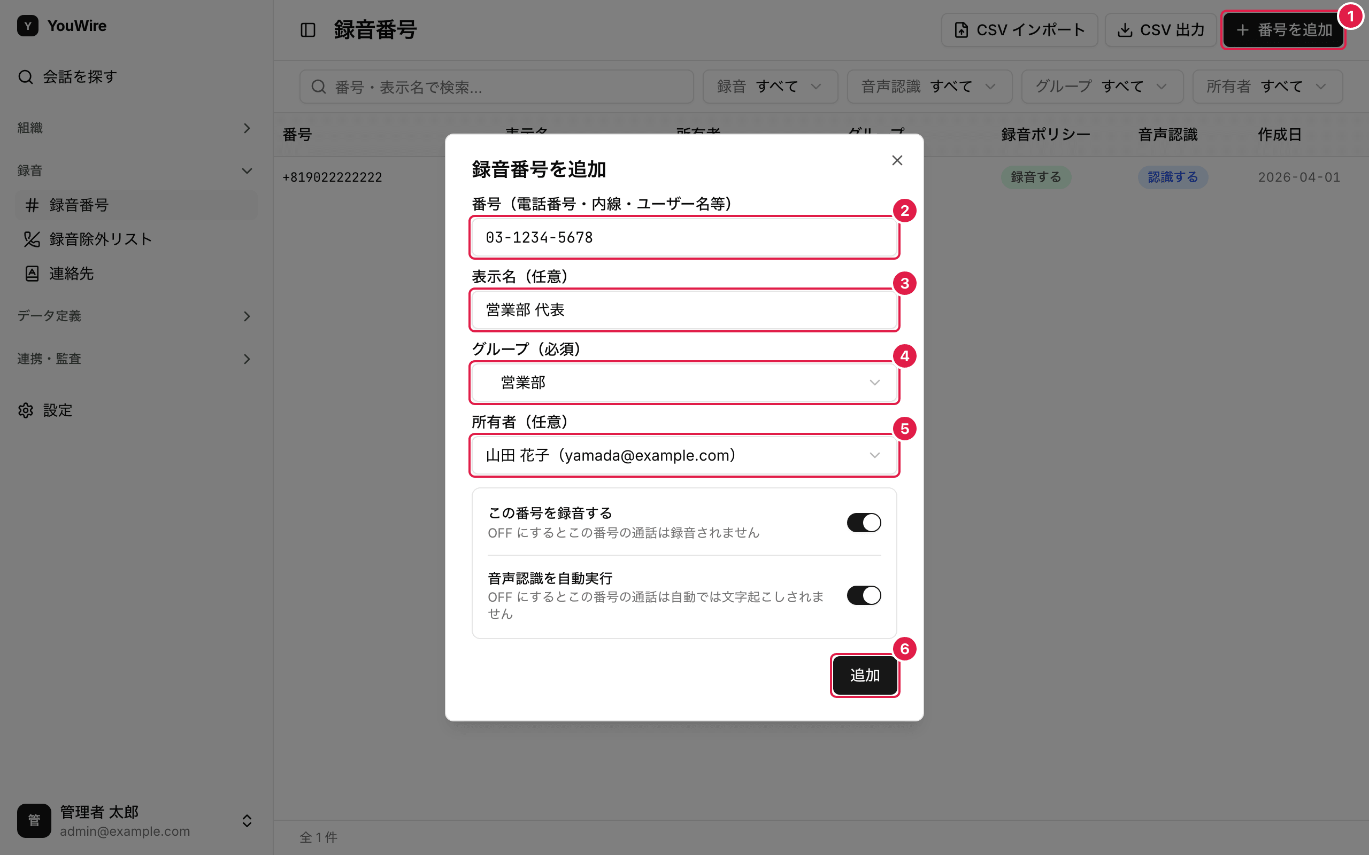Click the 録音ポリシー column header

tap(1045, 135)
